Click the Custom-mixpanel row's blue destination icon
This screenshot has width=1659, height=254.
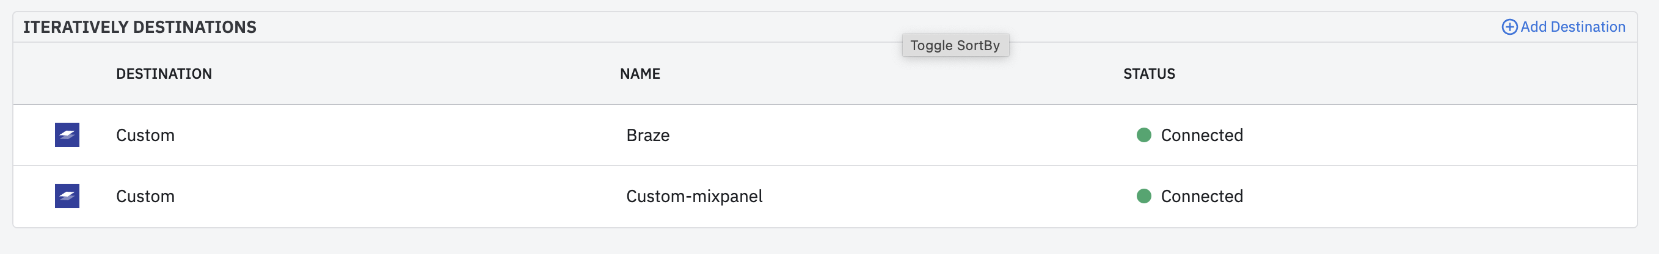click(x=67, y=196)
